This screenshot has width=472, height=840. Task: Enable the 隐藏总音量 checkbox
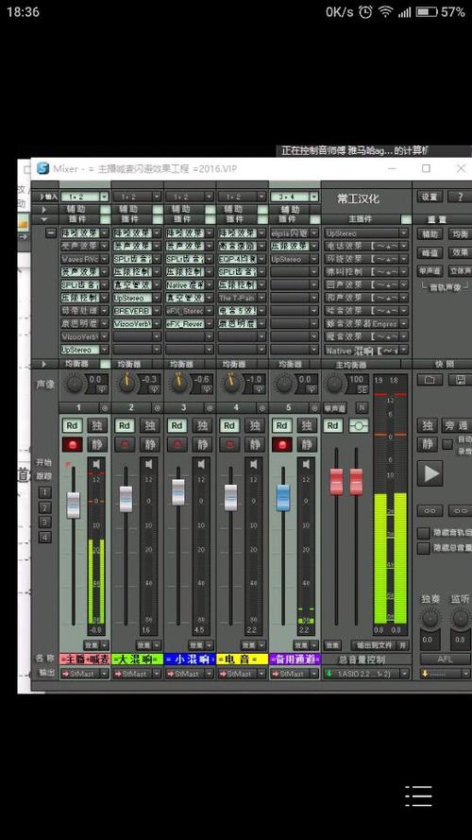coord(424,548)
